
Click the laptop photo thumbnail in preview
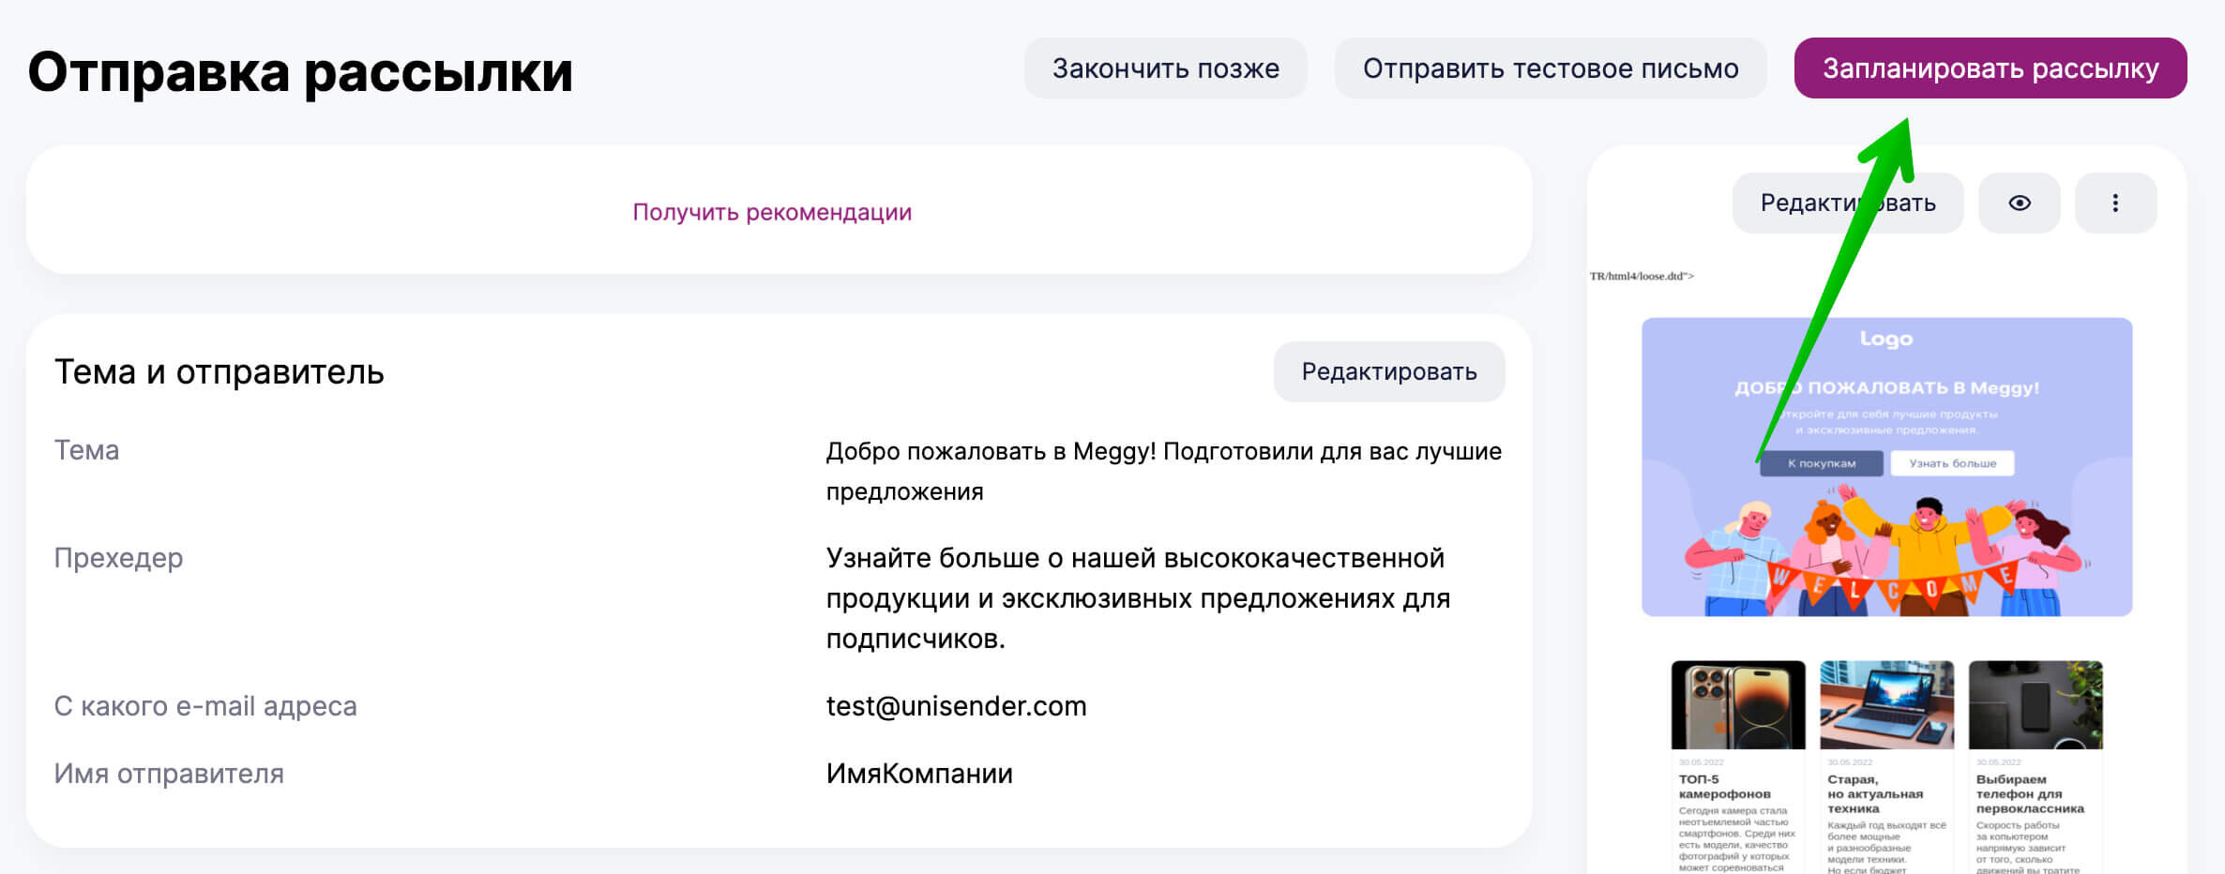[1886, 705]
